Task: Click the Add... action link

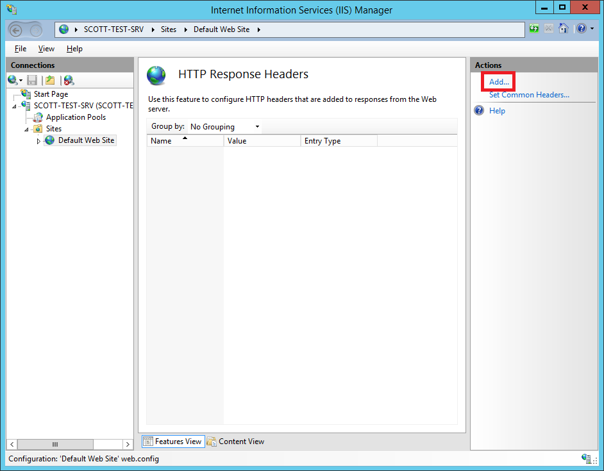Action: click(x=499, y=82)
